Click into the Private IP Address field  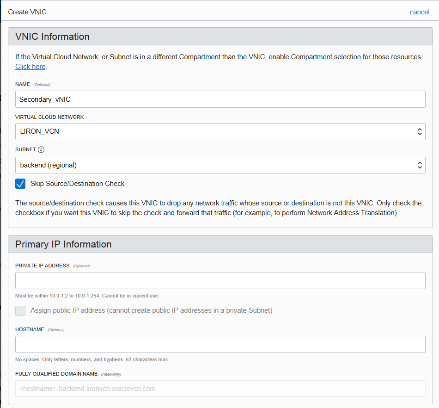220,280
